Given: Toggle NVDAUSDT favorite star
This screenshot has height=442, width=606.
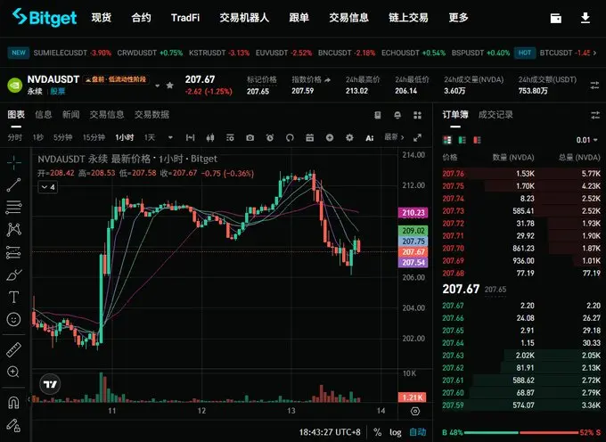Looking at the screenshot, I should (169, 85).
